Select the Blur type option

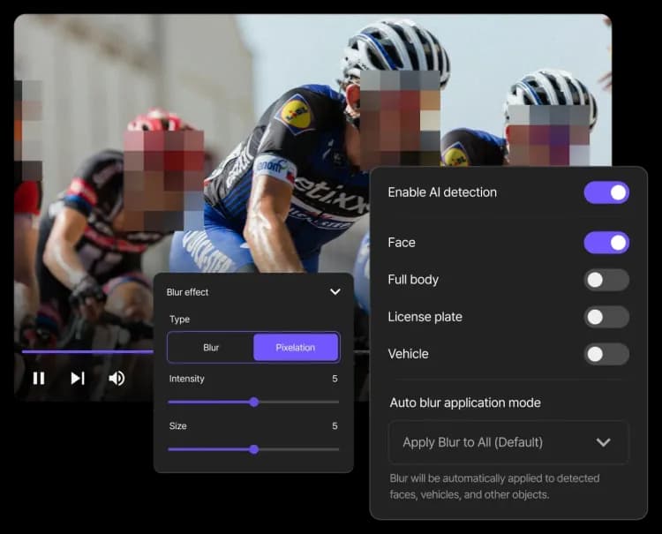point(211,348)
